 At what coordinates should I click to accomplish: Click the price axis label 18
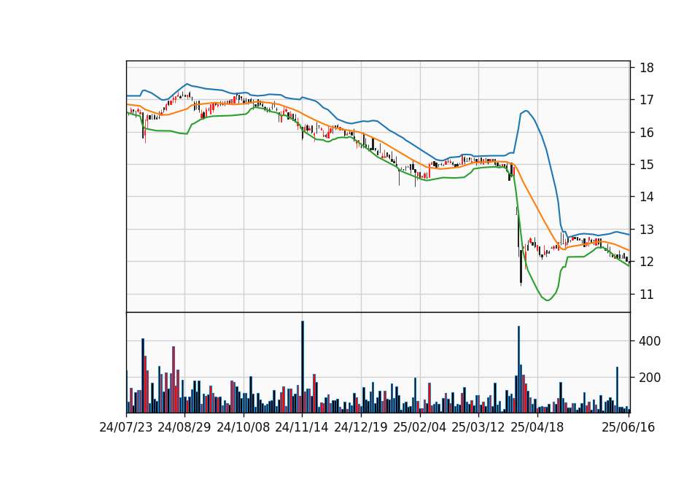647,68
